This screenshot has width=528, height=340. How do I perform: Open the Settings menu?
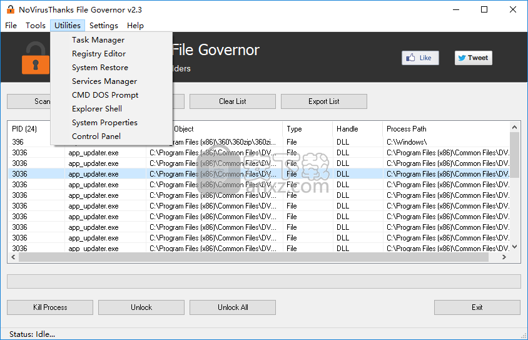[104, 26]
